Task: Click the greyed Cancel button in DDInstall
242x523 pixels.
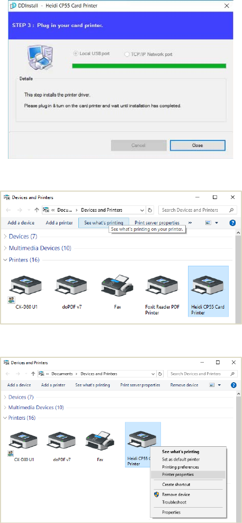Action: (139, 145)
